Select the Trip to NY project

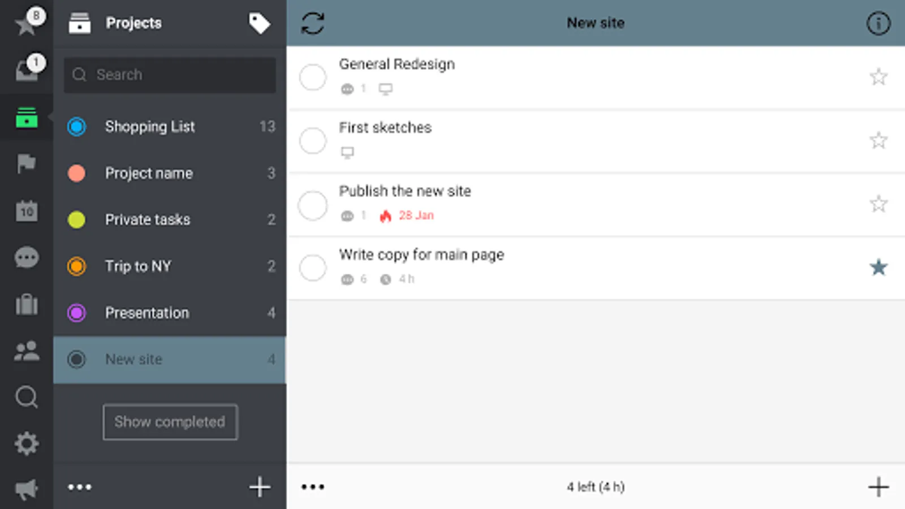(170, 266)
